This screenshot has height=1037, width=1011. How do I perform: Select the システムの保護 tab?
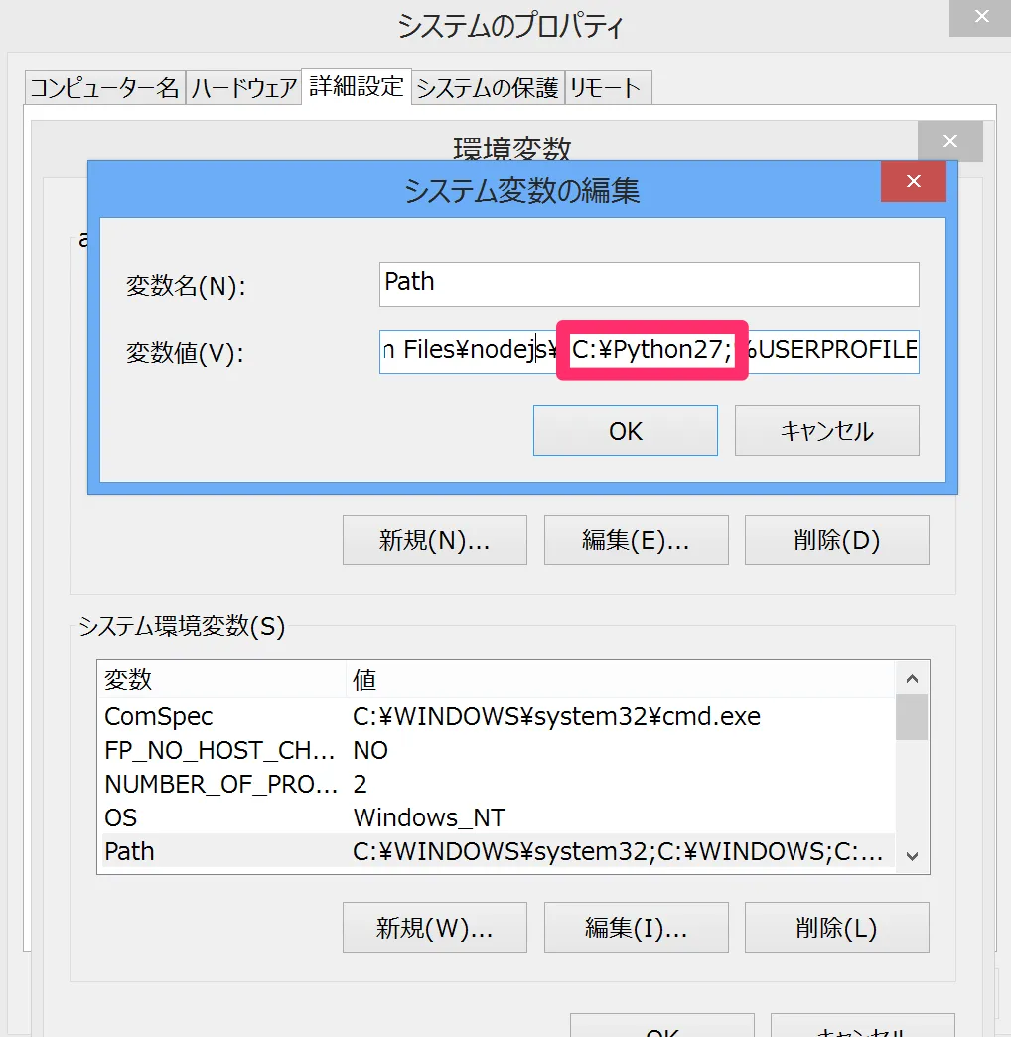(487, 87)
